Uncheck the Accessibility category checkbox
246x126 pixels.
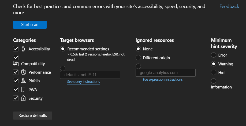16,49
